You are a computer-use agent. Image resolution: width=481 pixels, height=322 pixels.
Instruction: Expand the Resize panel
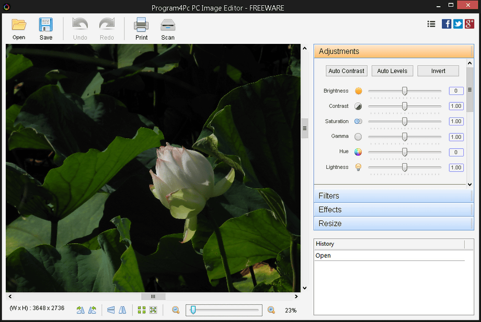[394, 223]
